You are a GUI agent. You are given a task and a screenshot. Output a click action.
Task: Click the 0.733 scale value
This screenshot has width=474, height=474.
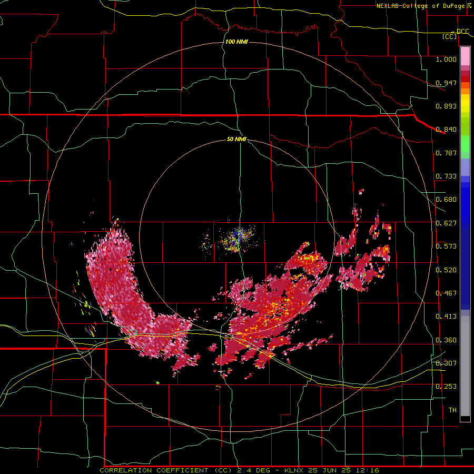click(x=446, y=176)
